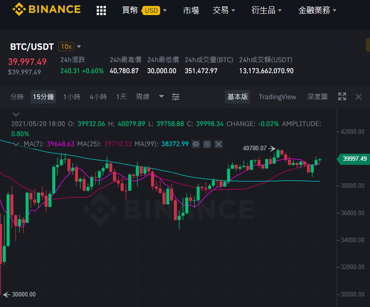Click the last price 39,997.49 text

click(27, 62)
